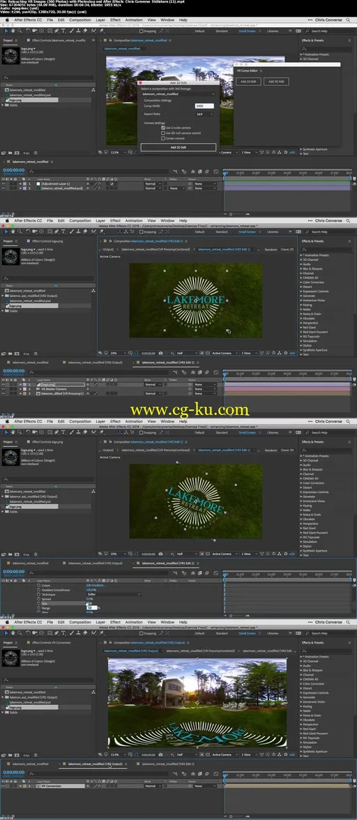This screenshot has width=357, height=820.
Task: Click snapshot camera icon in second frame viewer
Action: 161,354
